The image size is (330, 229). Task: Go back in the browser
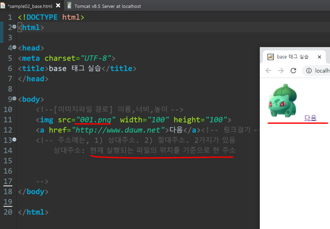[x=268, y=71]
